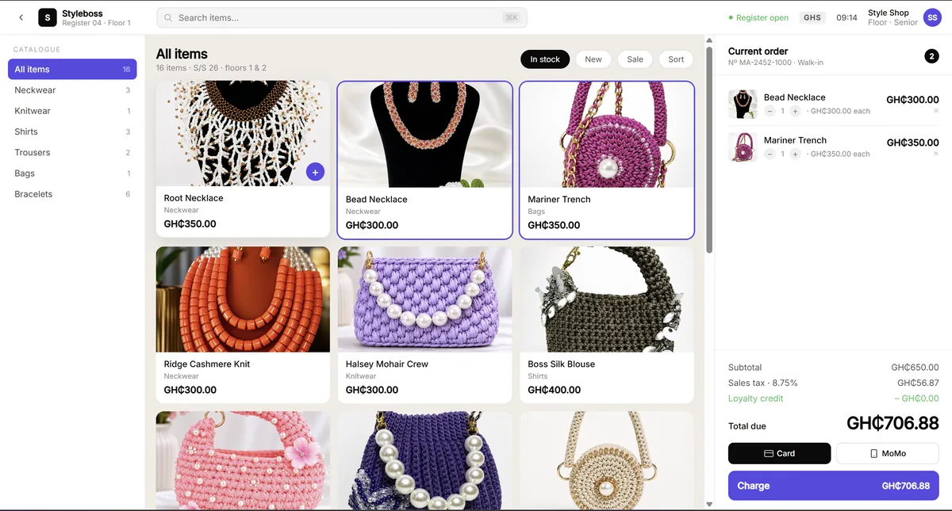Viewport: 952px width, 511px height.
Task: Select the Ridge Cashmere Knit card
Action: [x=243, y=325]
